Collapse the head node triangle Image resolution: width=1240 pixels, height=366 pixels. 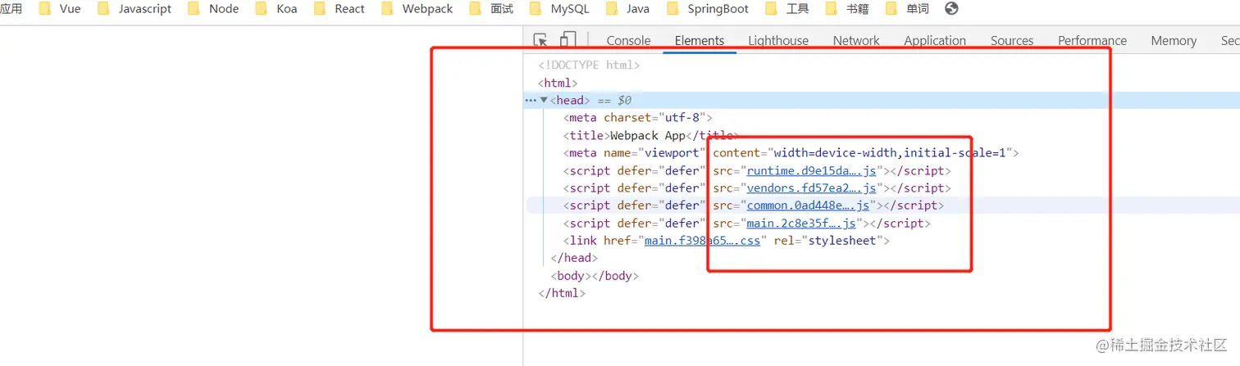click(x=544, y=100)
